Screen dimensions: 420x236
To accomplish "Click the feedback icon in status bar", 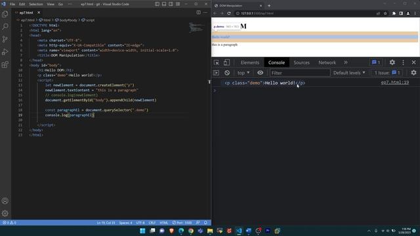I will (x=198, y=223).
